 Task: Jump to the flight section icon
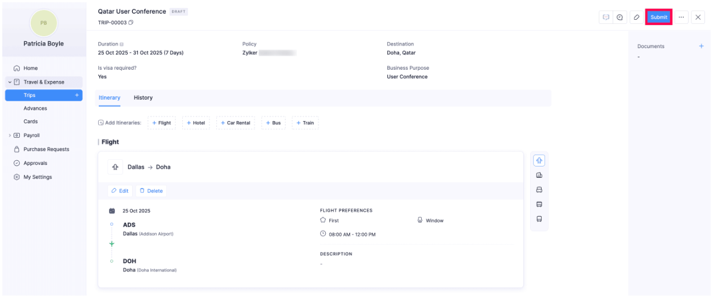[x=539, y=160]
